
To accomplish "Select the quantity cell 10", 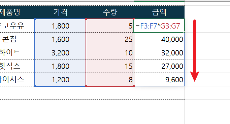I will (110, 53).
